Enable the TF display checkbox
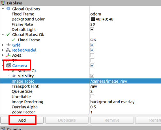 click(x=92, y=60)
